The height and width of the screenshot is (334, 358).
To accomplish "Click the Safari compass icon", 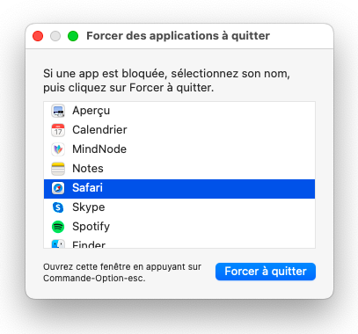I will pyautogui.click(x=58, y=188).
